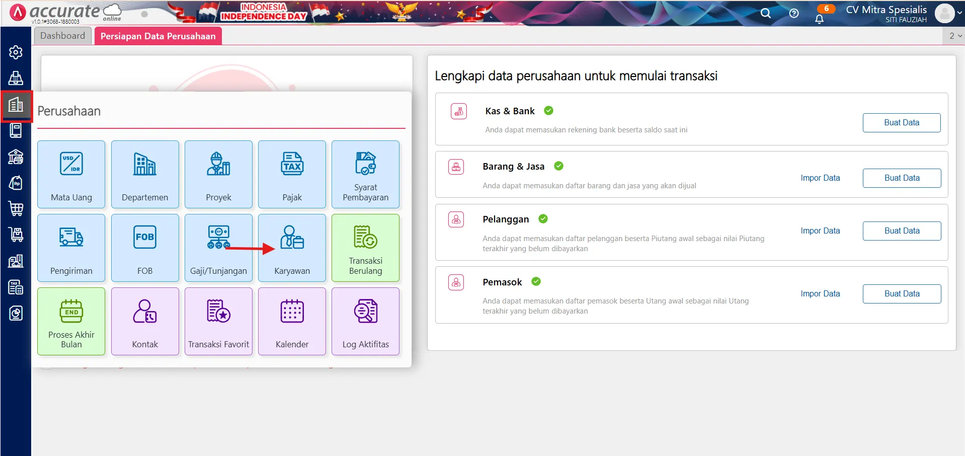Expand the company account dropdown arrow
965x456 pixels.
pos(959,13)
